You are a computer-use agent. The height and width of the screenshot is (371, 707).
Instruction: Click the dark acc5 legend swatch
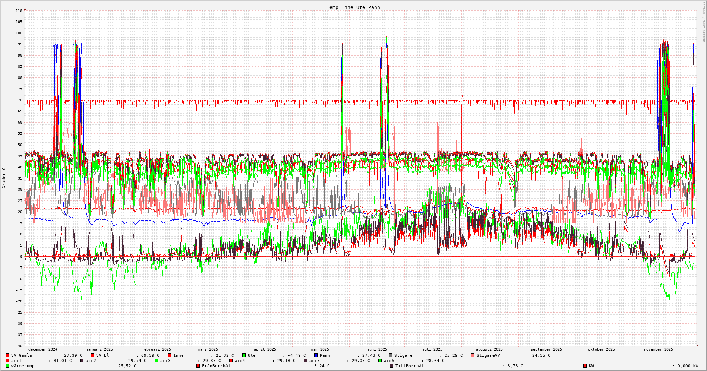coord(306,361)
